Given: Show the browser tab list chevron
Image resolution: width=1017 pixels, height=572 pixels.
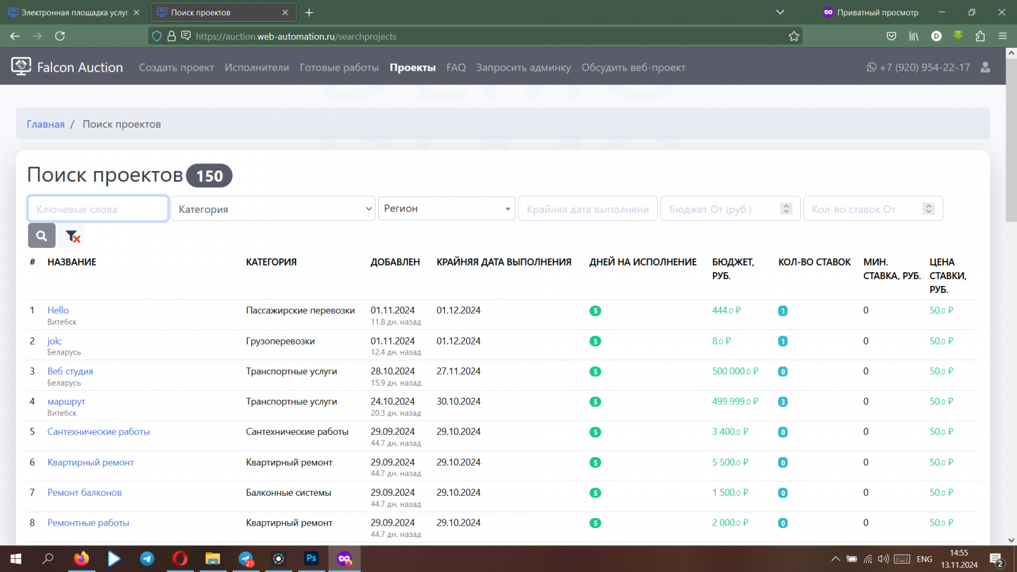Looking at the screenshot, I should pos(780,12).
